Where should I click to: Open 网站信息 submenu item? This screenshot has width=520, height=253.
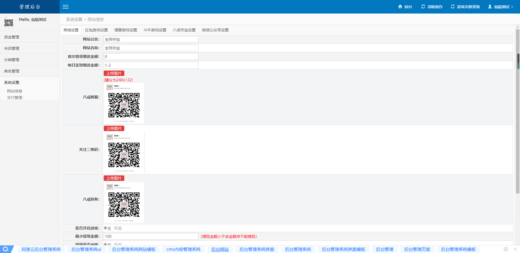point(15,91)
